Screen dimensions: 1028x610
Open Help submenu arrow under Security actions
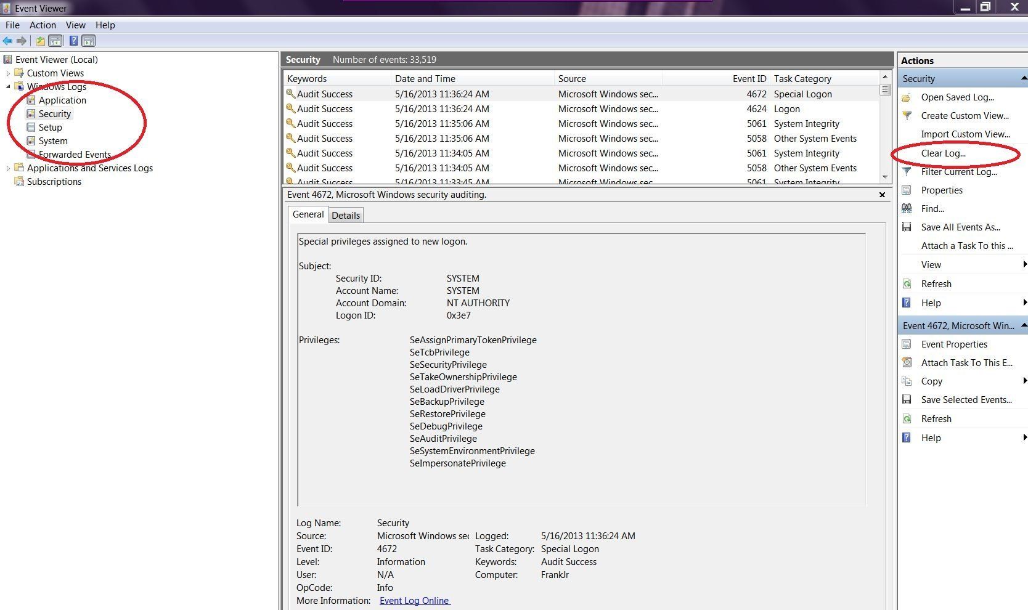(x=1024, y=303)
